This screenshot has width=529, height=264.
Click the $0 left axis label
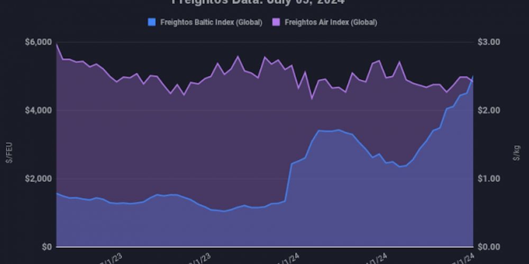[46, 247]
